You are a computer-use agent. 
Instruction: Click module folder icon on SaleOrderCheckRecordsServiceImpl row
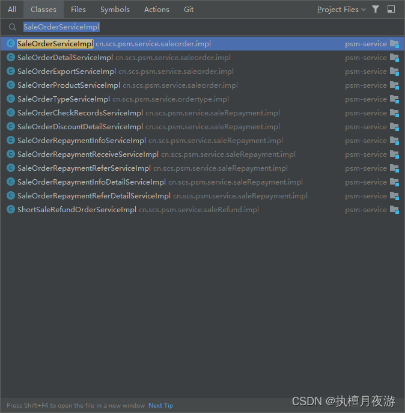394,113
